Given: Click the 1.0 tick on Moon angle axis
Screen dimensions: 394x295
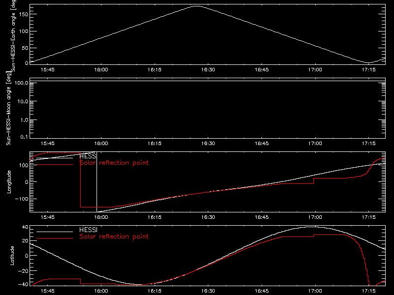Looking at the screenshot, I should pos(24,120).
